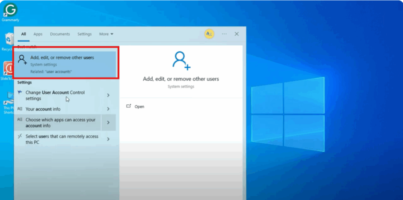The image size is (403, 200).
Task: Open Select users that can remotely access this PC
Action: click(57, 139)
